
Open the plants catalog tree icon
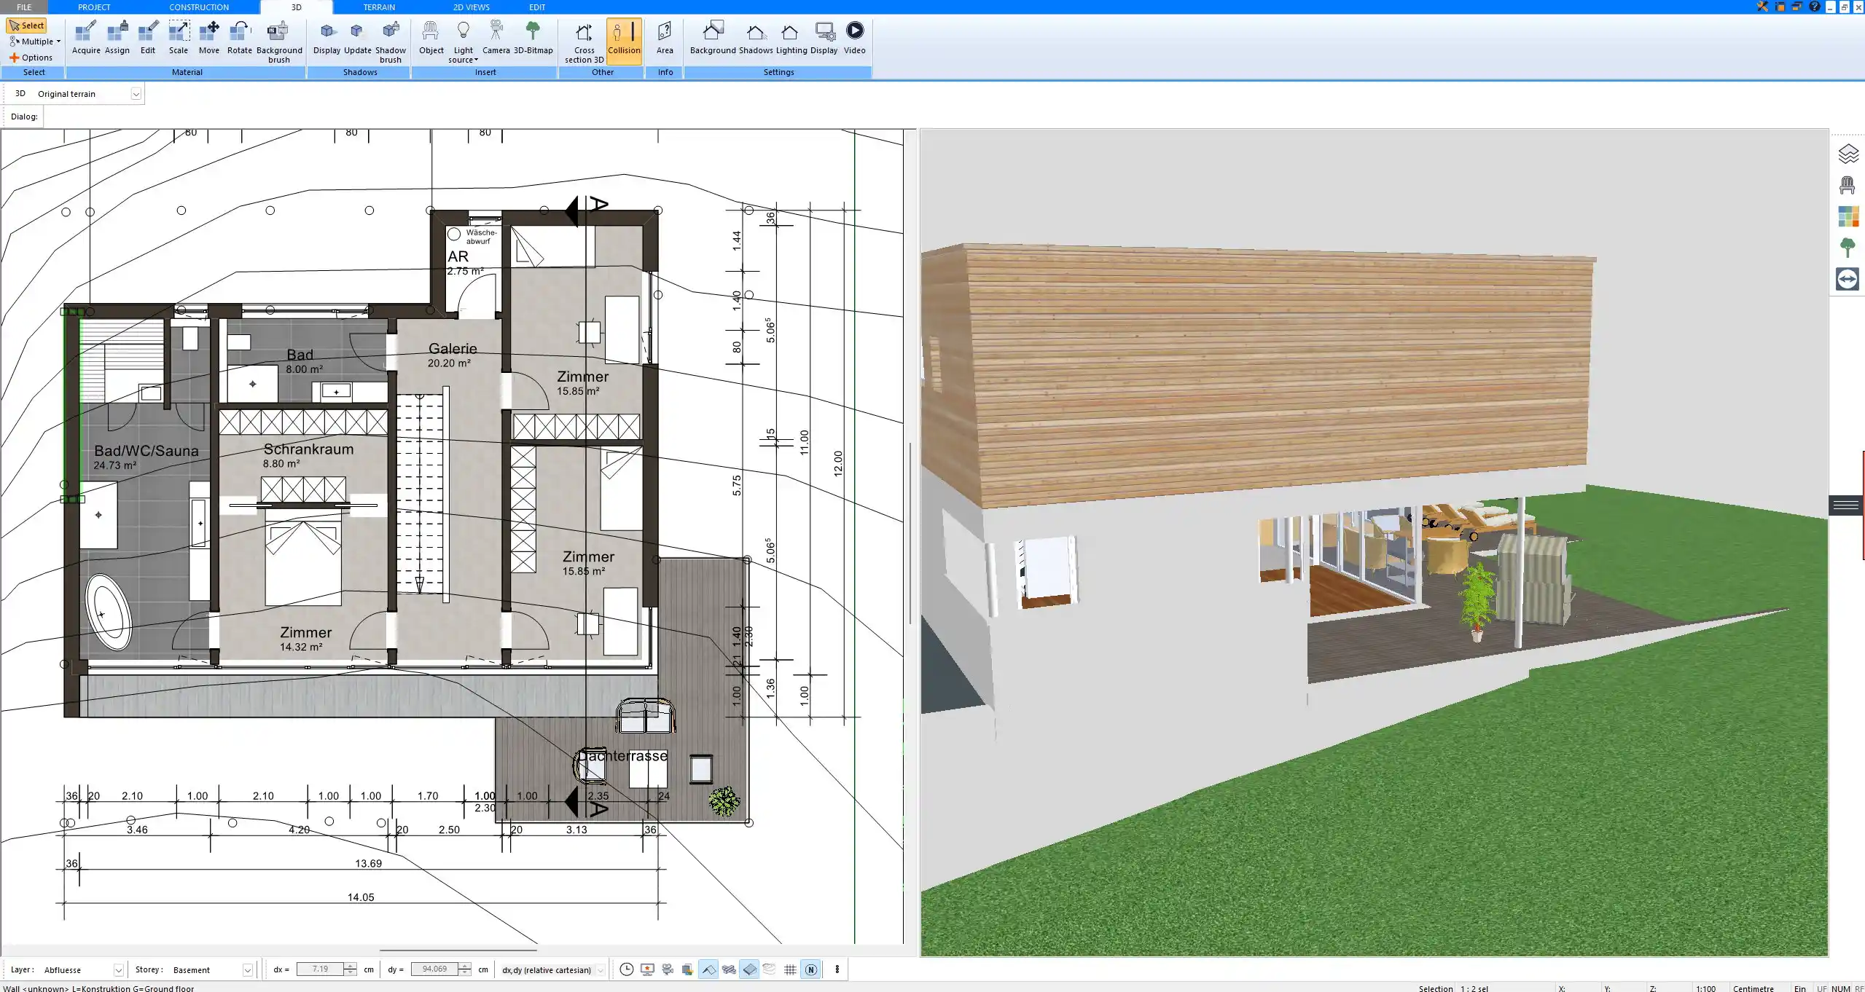point(1848,248)
